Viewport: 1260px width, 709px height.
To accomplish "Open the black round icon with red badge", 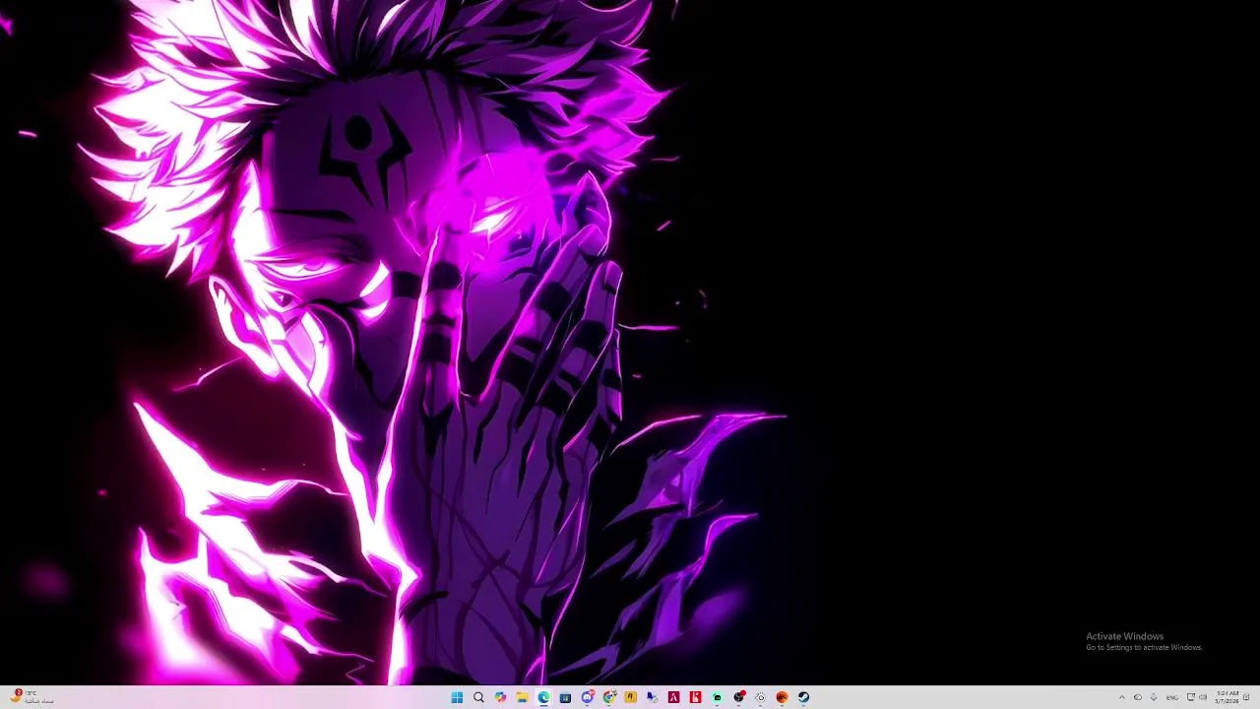I will pyautogui.click(x=739, y=697).
